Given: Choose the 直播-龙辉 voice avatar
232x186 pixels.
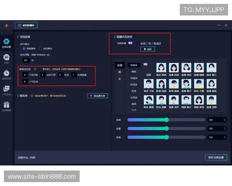Looking at the screenshot, I should click(211, 100).
